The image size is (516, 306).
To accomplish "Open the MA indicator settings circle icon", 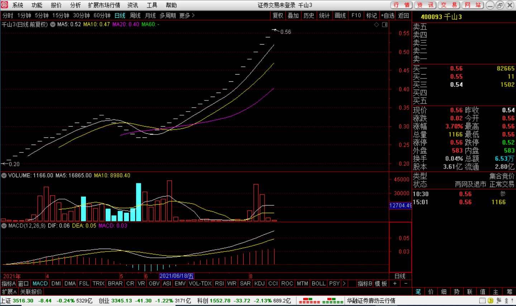I will click(x=53, y=25).
